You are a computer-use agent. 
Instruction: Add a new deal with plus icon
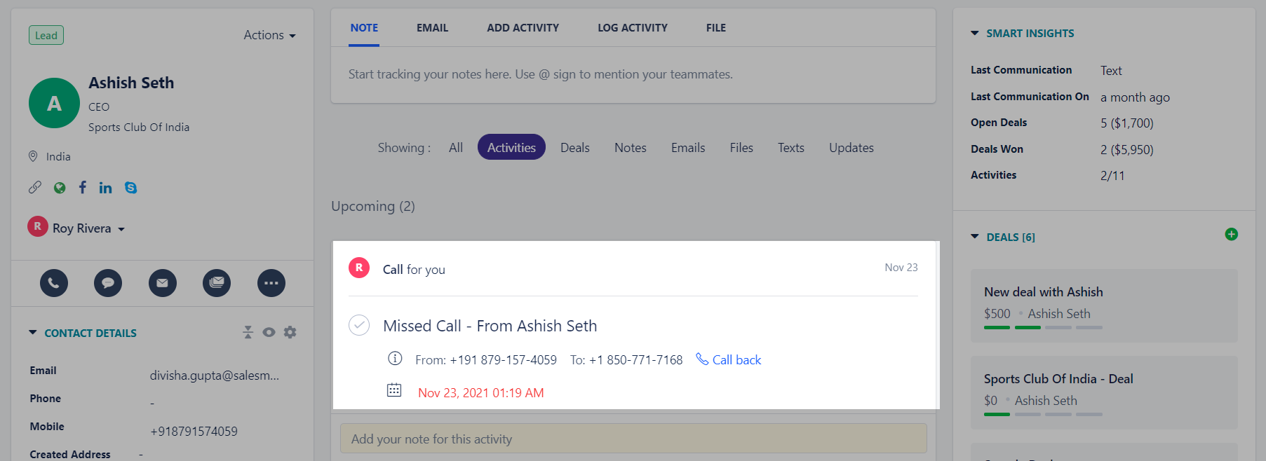pyautogui.click(x=1231, y=234)
